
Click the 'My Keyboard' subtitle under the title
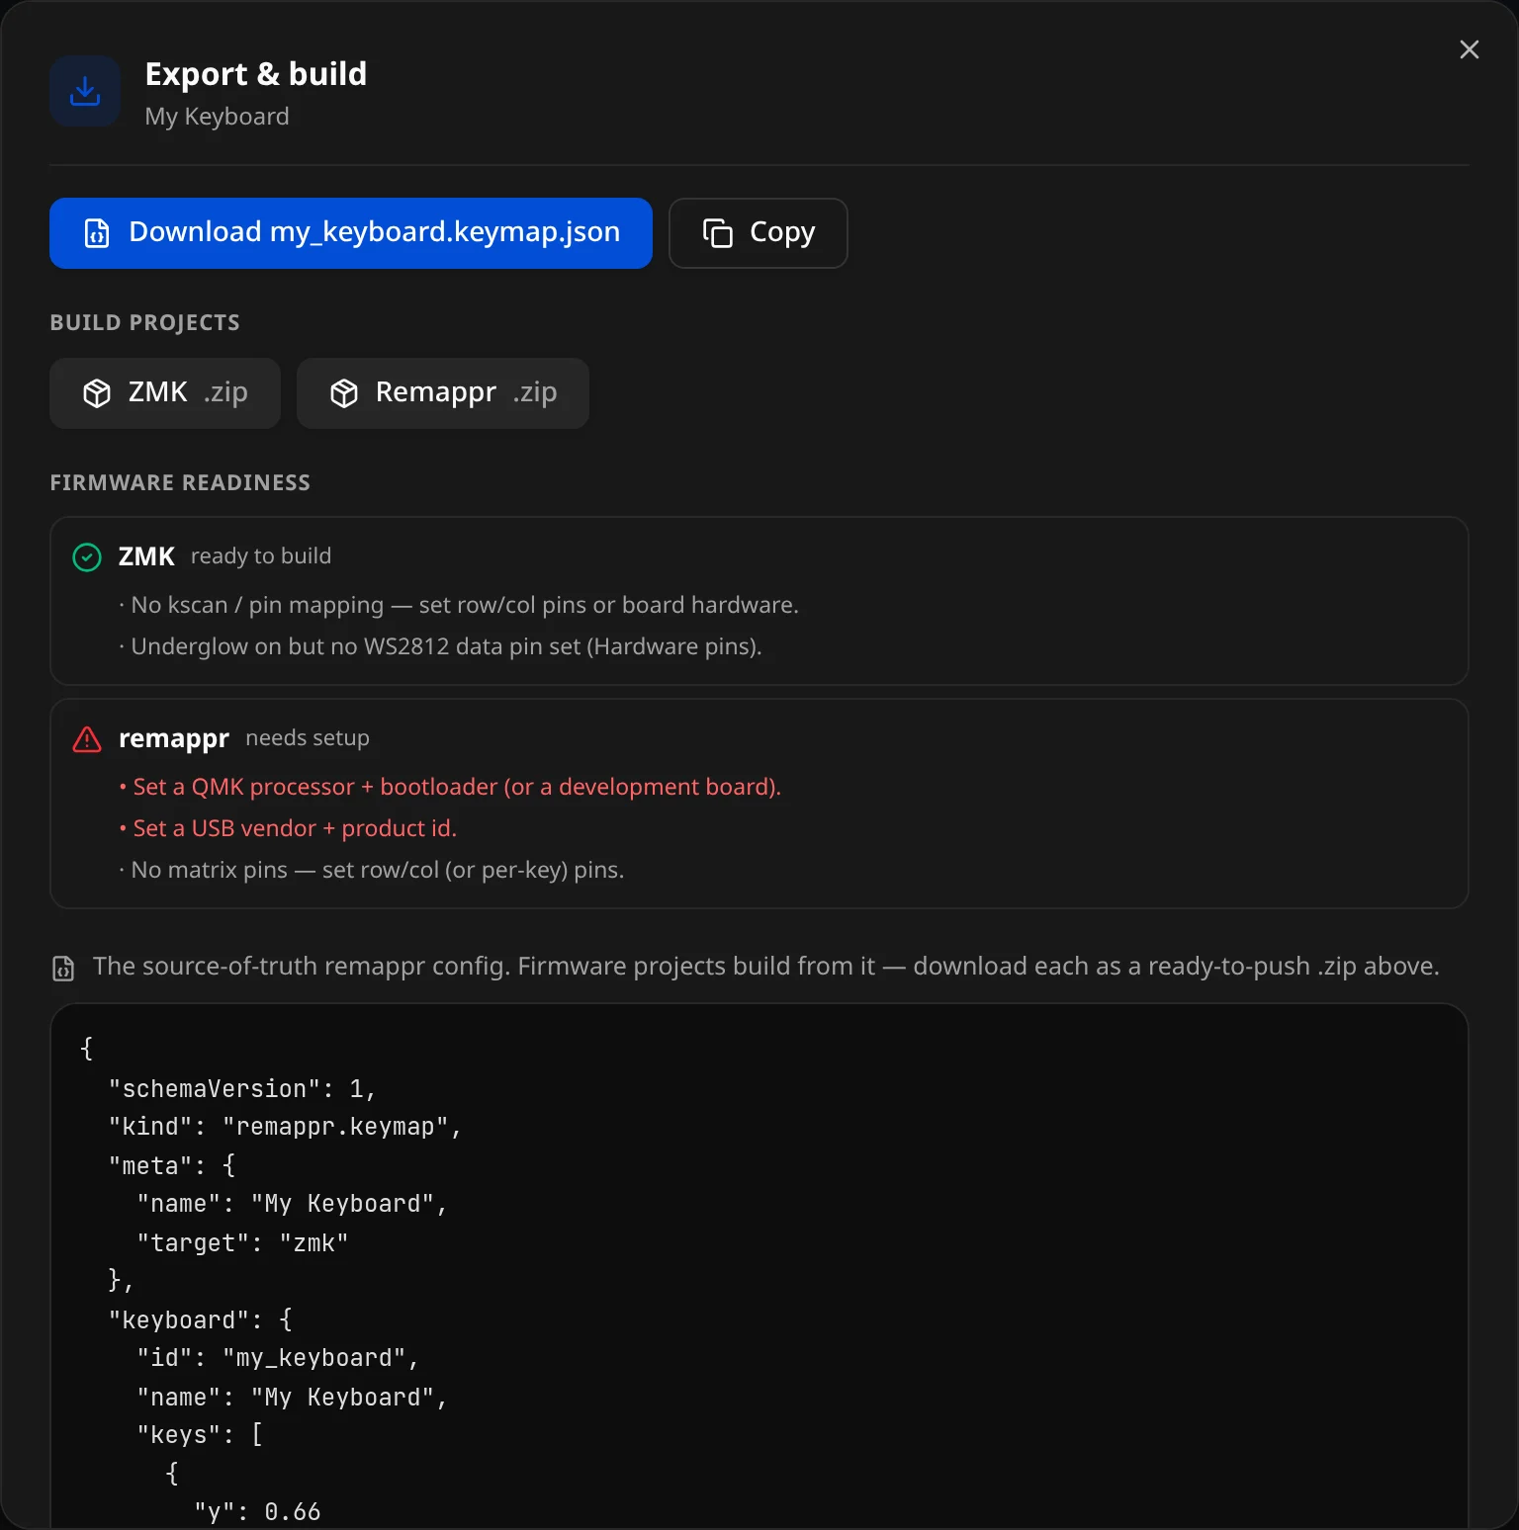pos(218,117)
